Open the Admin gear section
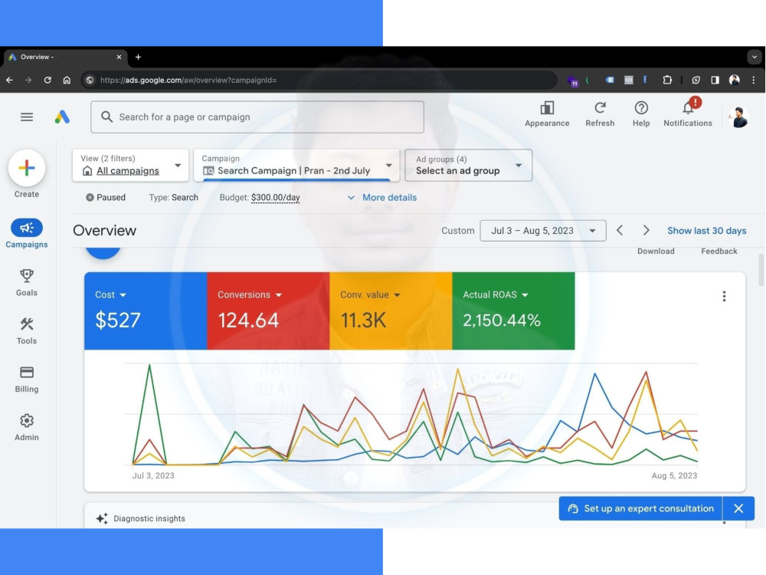 (x=26, y=427)
